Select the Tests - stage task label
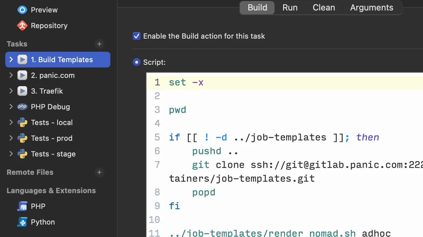This screenshot has height=237, width=423. click(x=53, y=154)
